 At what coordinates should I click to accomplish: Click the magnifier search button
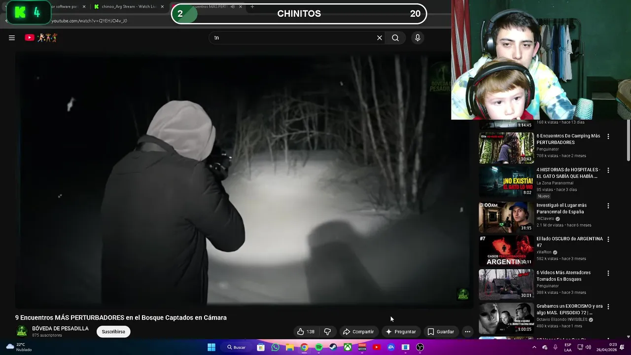point(395,37)
